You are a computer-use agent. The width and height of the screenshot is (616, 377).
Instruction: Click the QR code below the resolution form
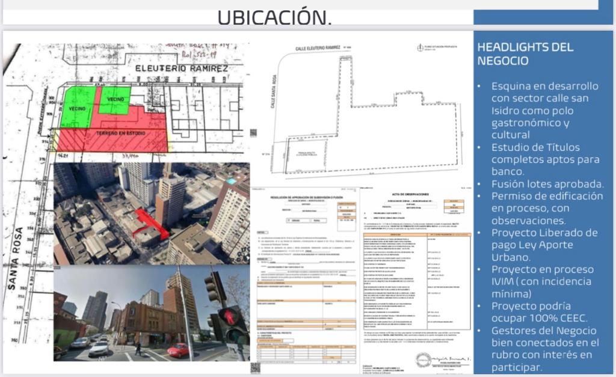[255, 367]
